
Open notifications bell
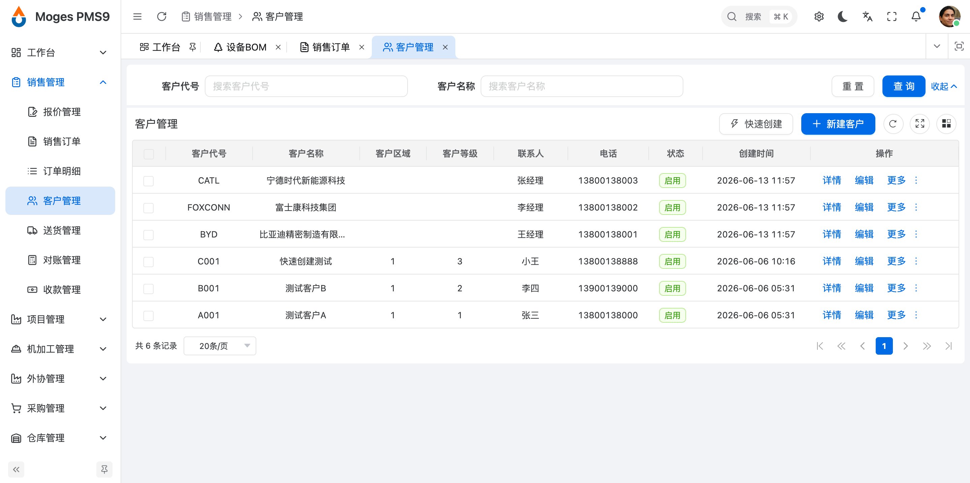916,17
